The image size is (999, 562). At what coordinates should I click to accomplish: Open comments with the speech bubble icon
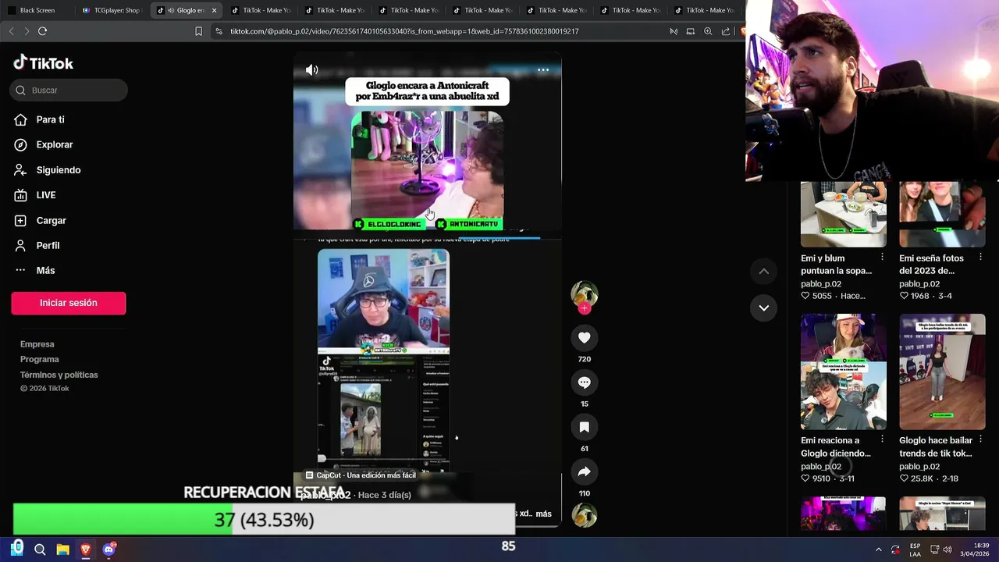[x=584, y=382]
